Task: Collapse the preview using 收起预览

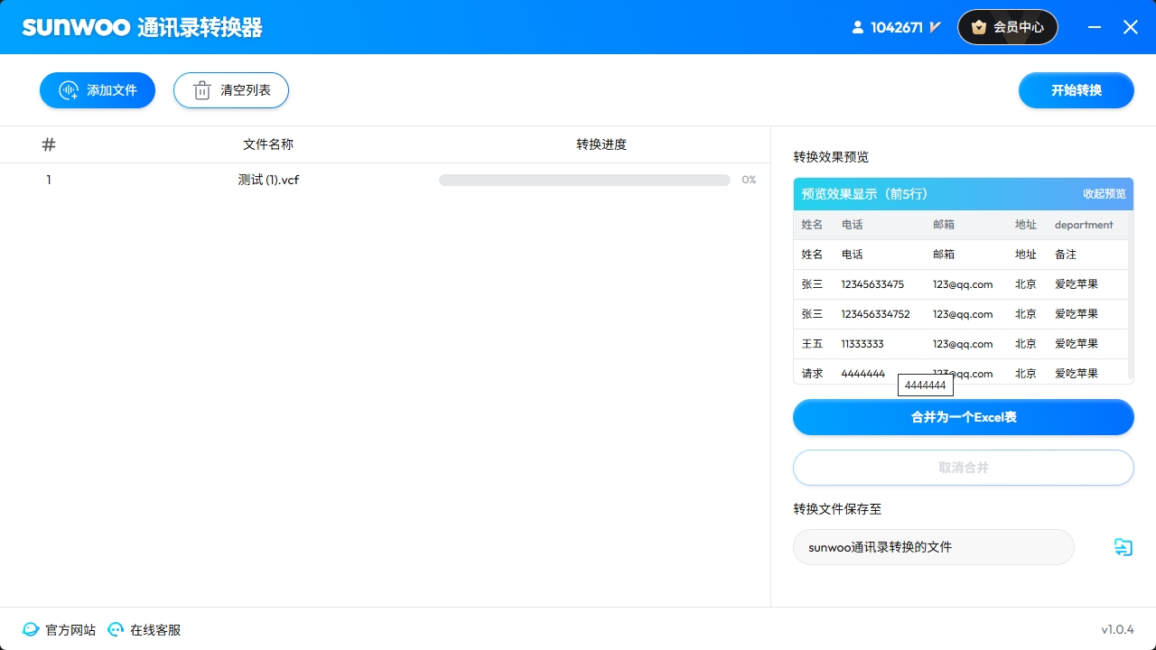Action: (1104, 194)
